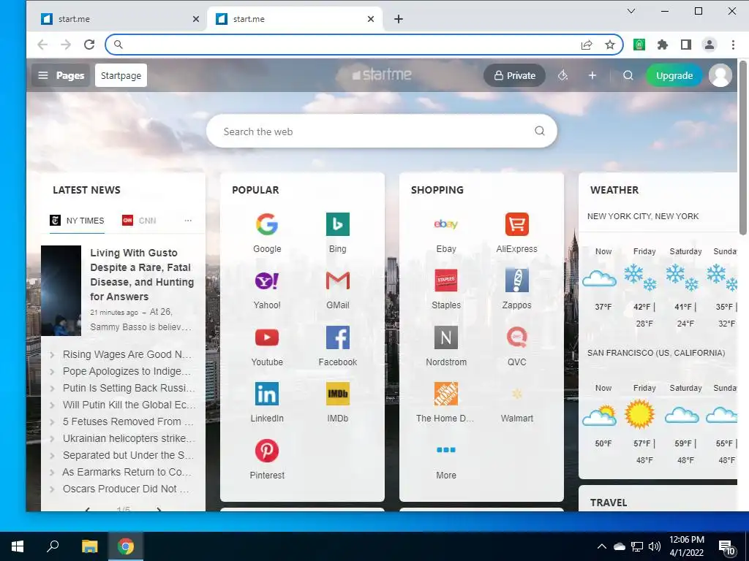Open the Chrome tab search chevron
The image size is (749, 561).
click(631, 11)
